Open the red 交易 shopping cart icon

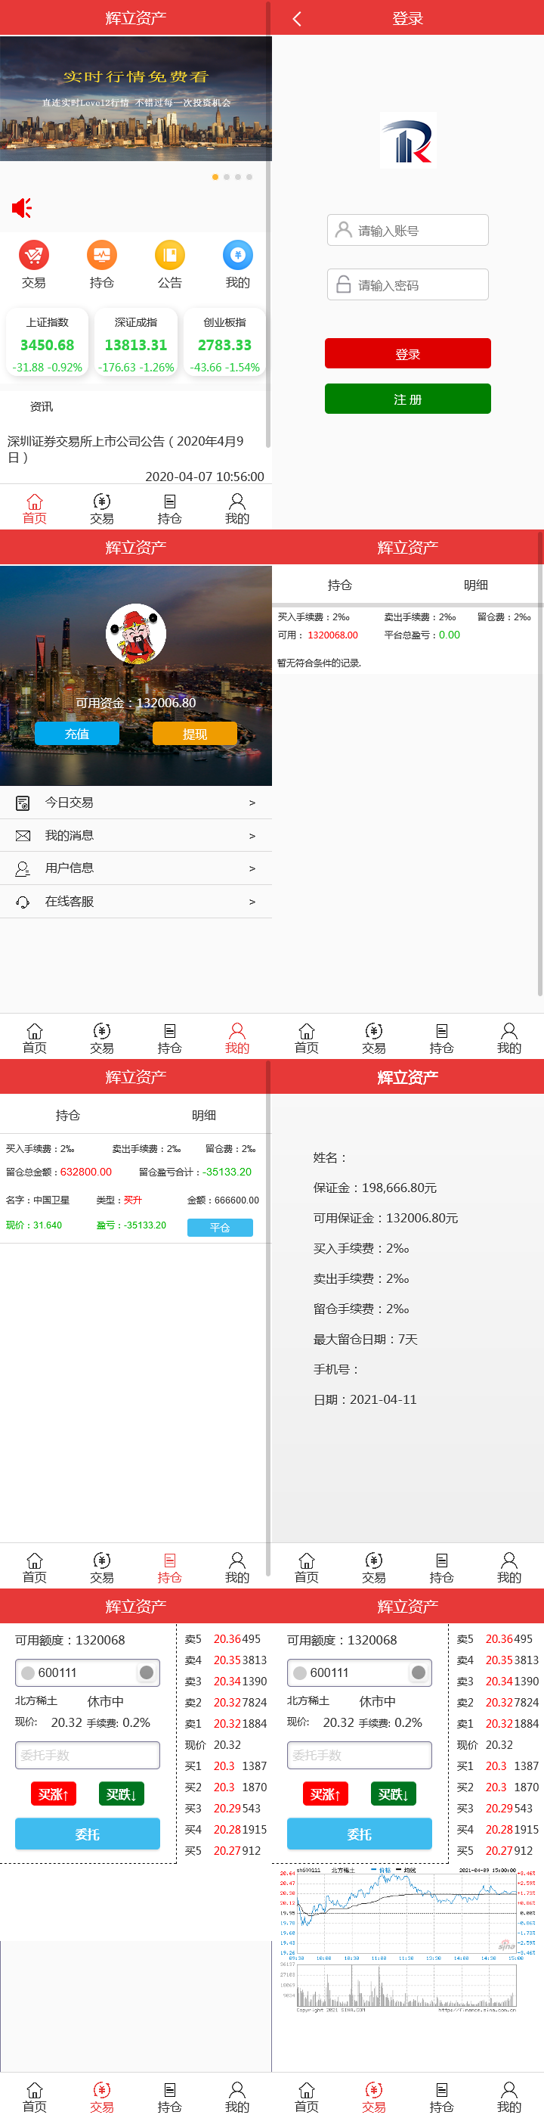tap(34, 256)
